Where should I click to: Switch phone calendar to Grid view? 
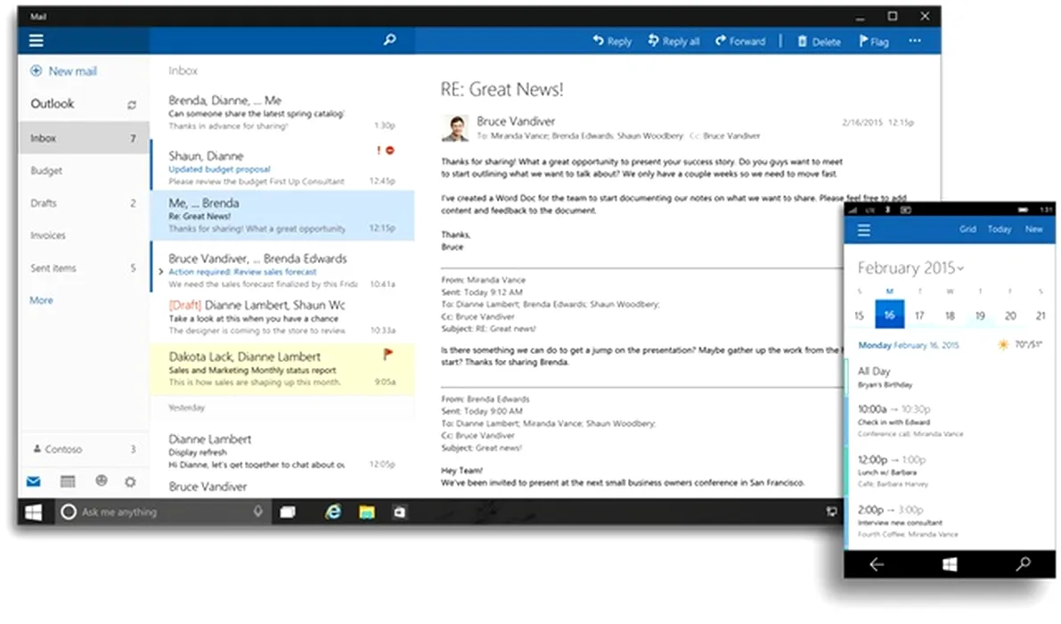[967, 229]
